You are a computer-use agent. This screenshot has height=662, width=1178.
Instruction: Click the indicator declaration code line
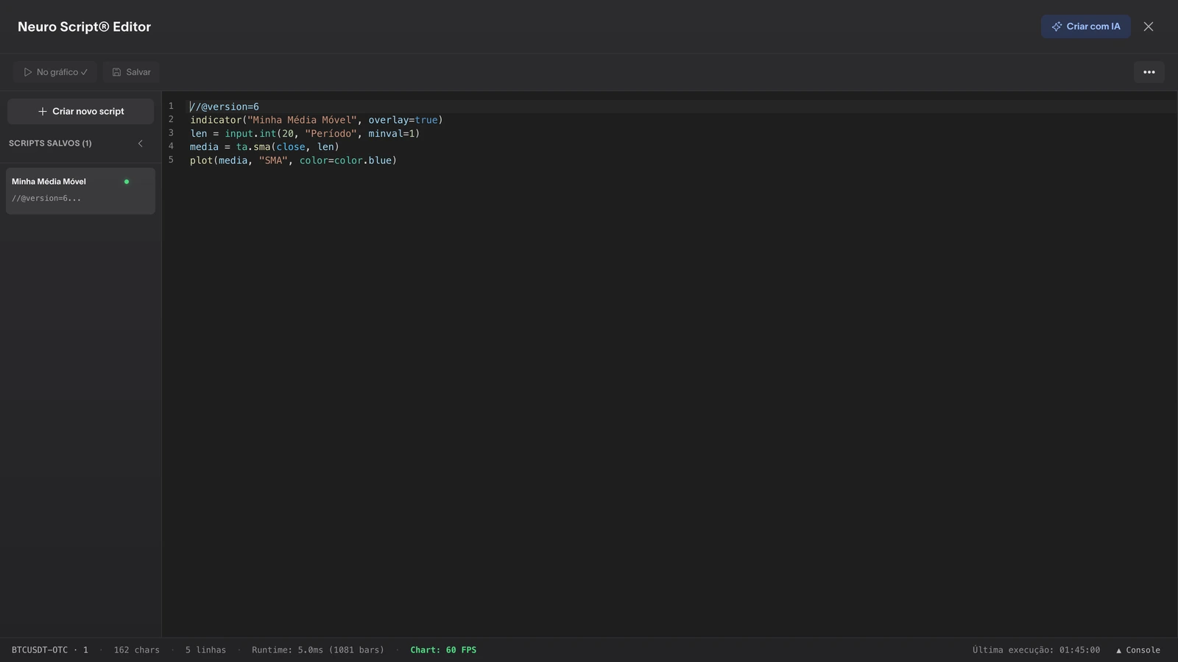pos(317,120)
